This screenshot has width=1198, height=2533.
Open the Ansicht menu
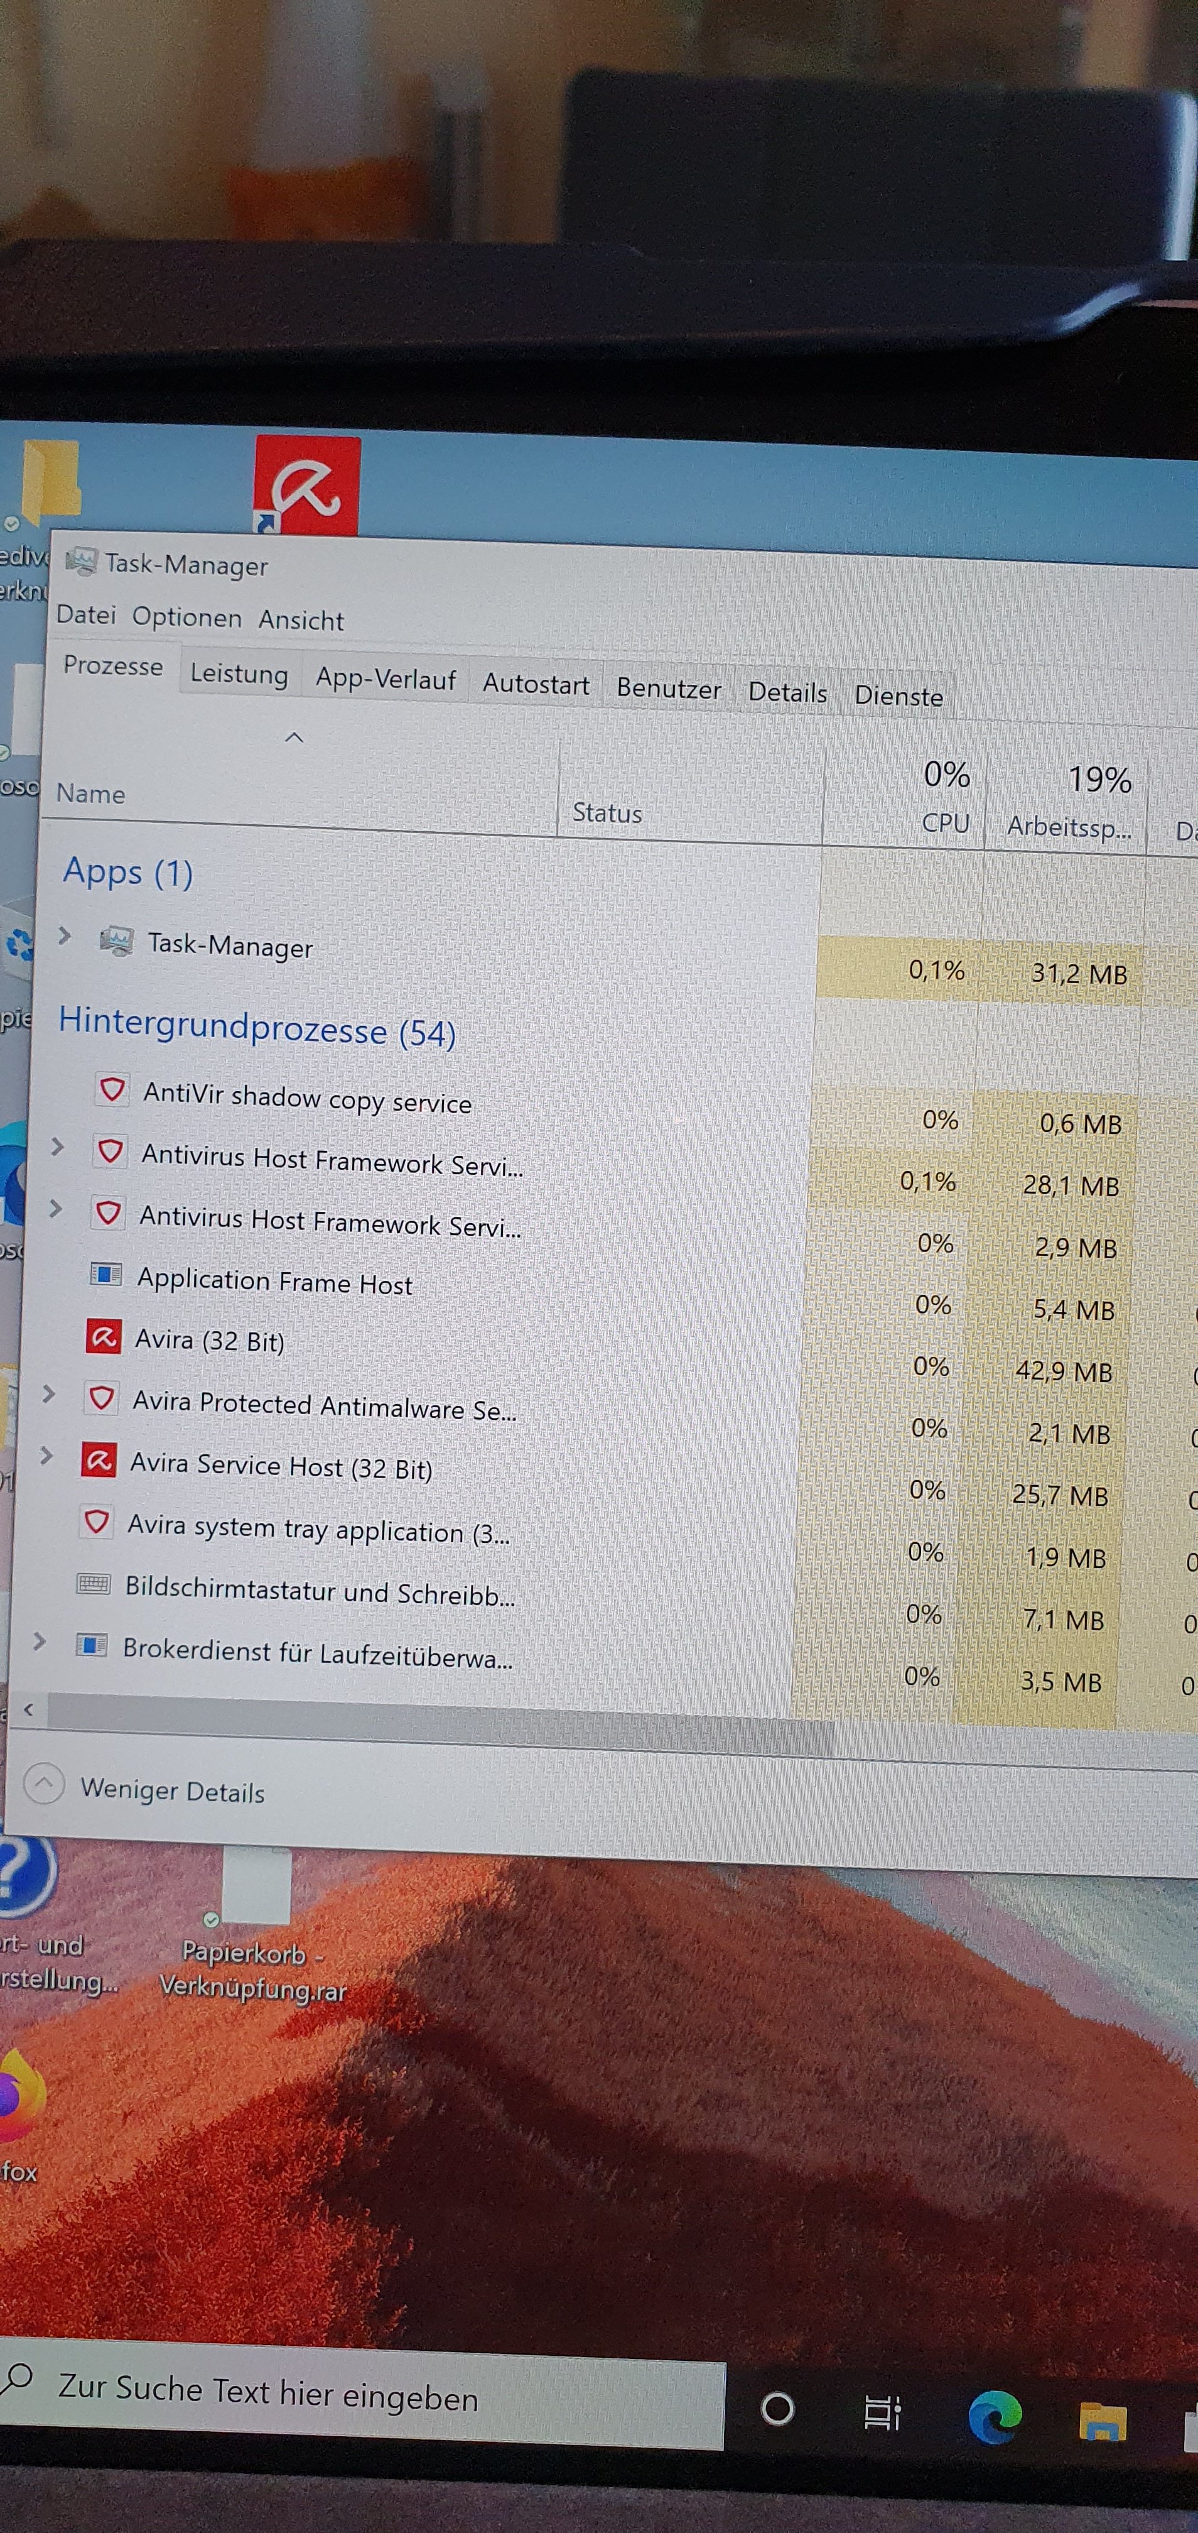301,621
